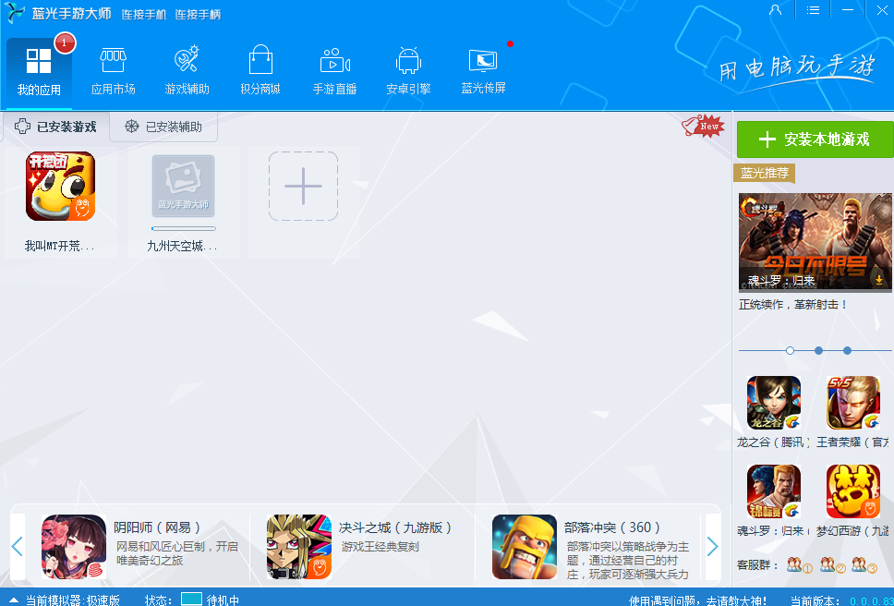Screen dimensions: 894x606
Task: Open the 龙之谷 (腾讯) game icon
Action: (774, 403)
